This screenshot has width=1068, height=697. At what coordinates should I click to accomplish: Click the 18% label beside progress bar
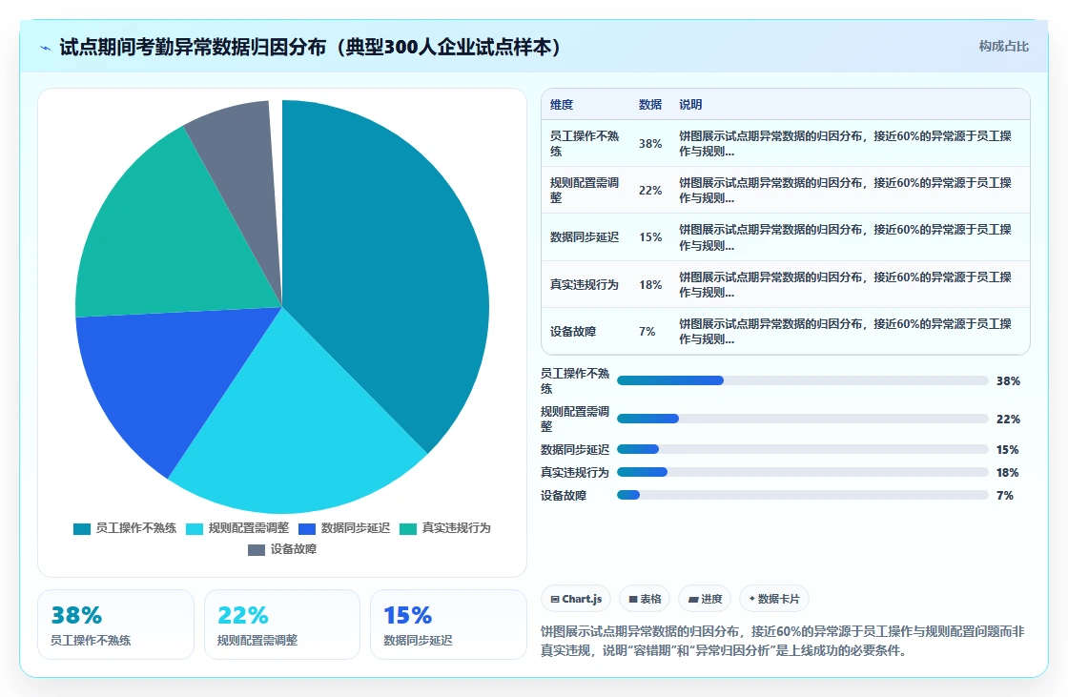click(1007, 473)
